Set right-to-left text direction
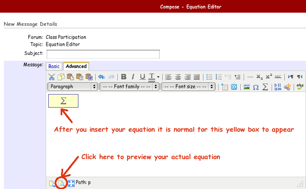The image size is (306, 189). coord(300,77)
